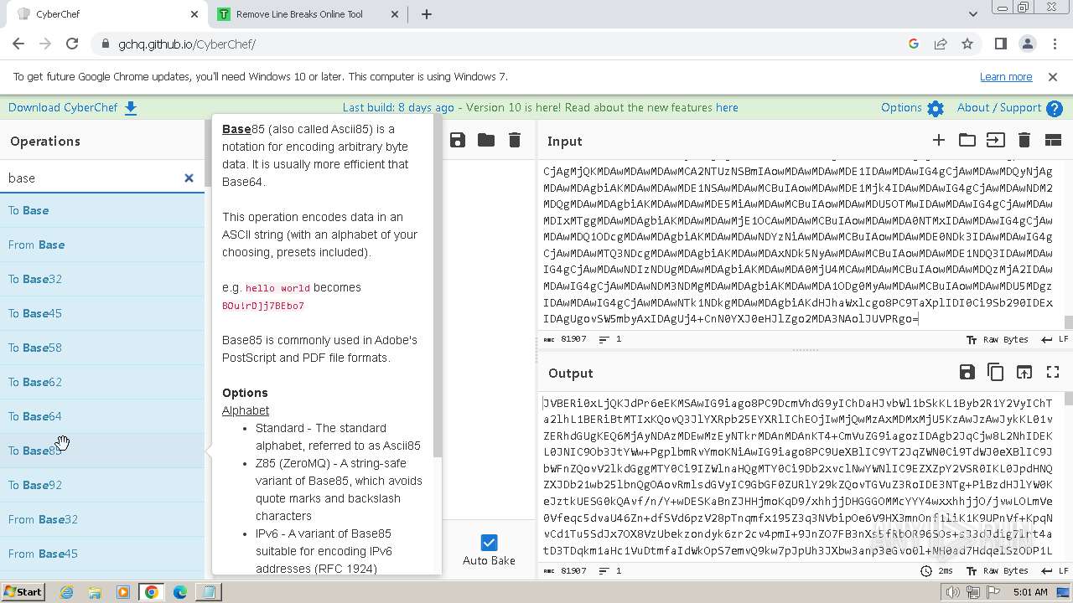Click the browser address bar
The width and height of the screenshot is (1073, 603).
coord(503,44)
